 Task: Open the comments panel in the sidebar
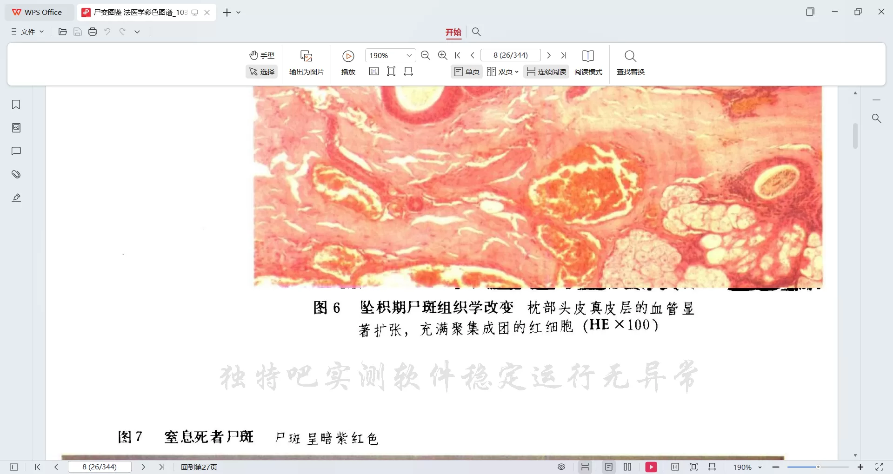tap(16, 151)
